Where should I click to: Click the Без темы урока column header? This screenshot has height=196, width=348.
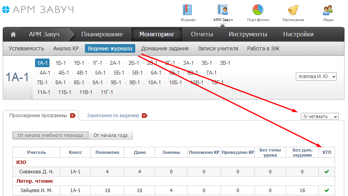coord(270,152)
